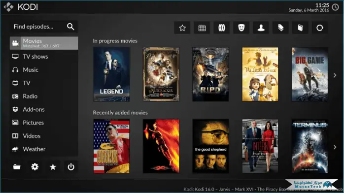Show more in progress movies arrow
The width and height of the screenshot is (344, 193).
click(x=335, y=75)
